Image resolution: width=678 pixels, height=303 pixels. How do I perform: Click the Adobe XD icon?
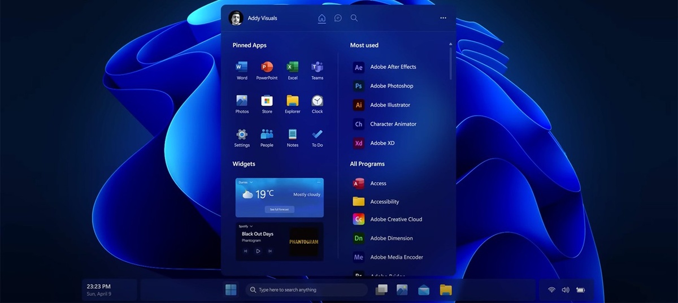[359, 143]
